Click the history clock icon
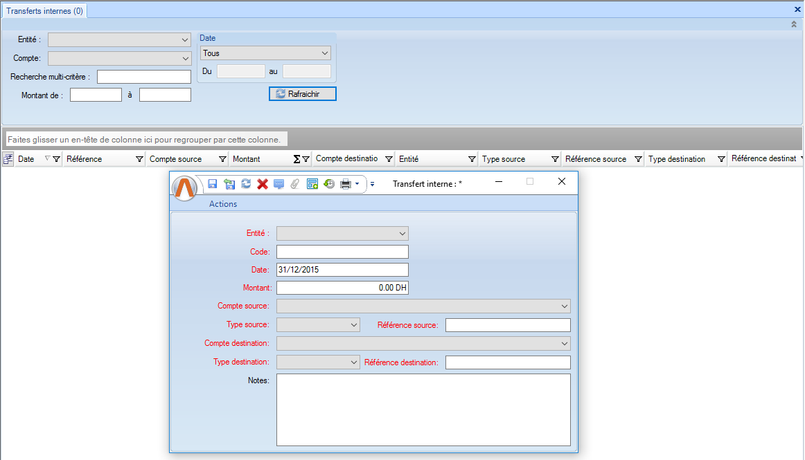The image size is (805, 460). point(329,184)
